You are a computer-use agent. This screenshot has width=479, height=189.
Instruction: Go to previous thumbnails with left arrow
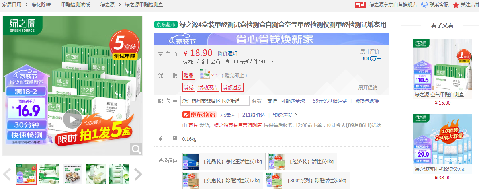coord(7,174)
